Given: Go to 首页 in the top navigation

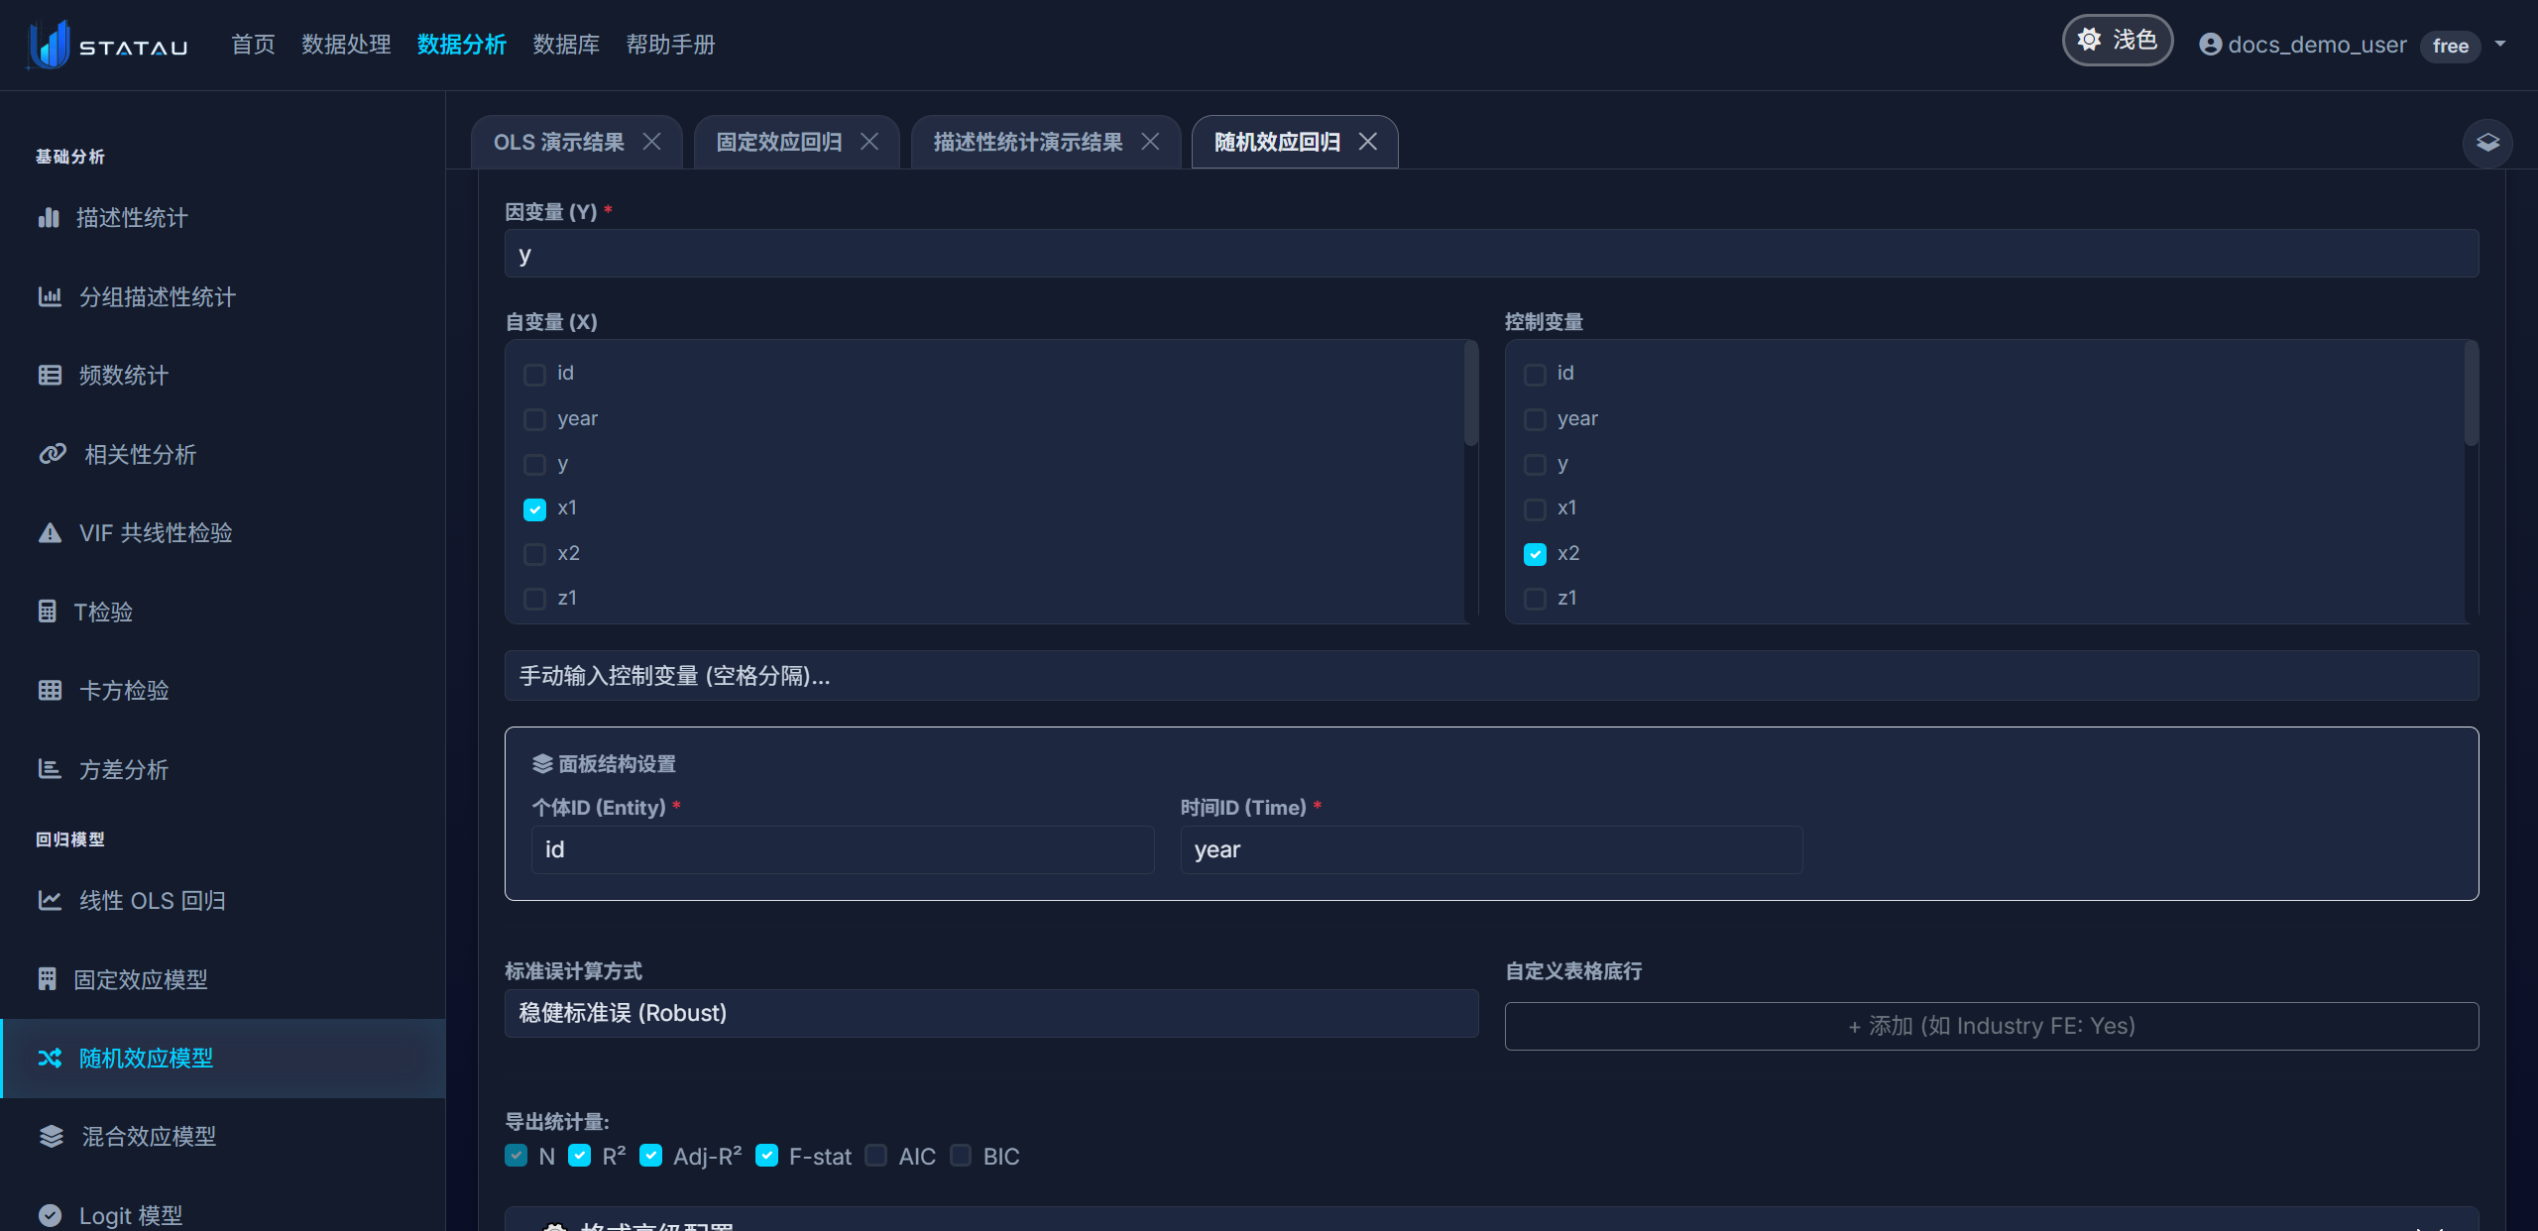Looking at the screenshot, I should click(253, 45).
